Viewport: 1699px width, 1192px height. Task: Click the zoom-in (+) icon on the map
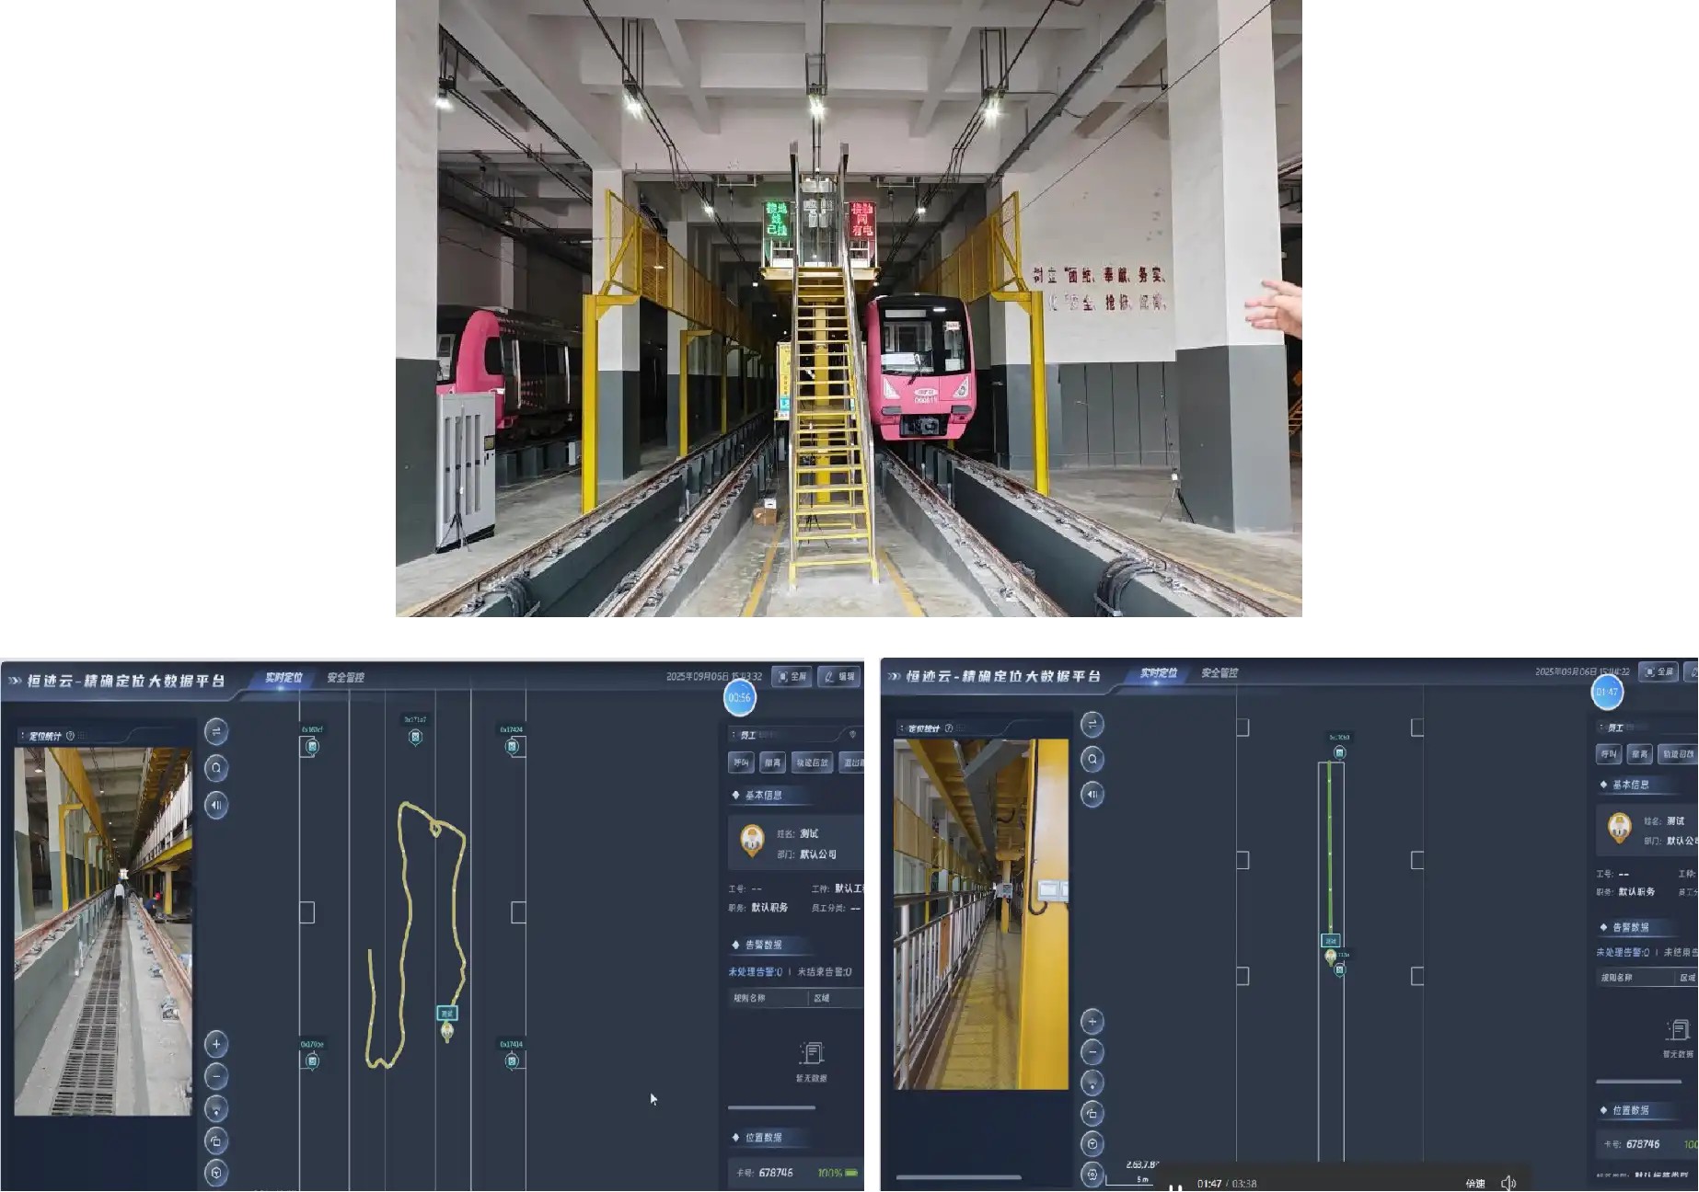(x=218, y=1044)
